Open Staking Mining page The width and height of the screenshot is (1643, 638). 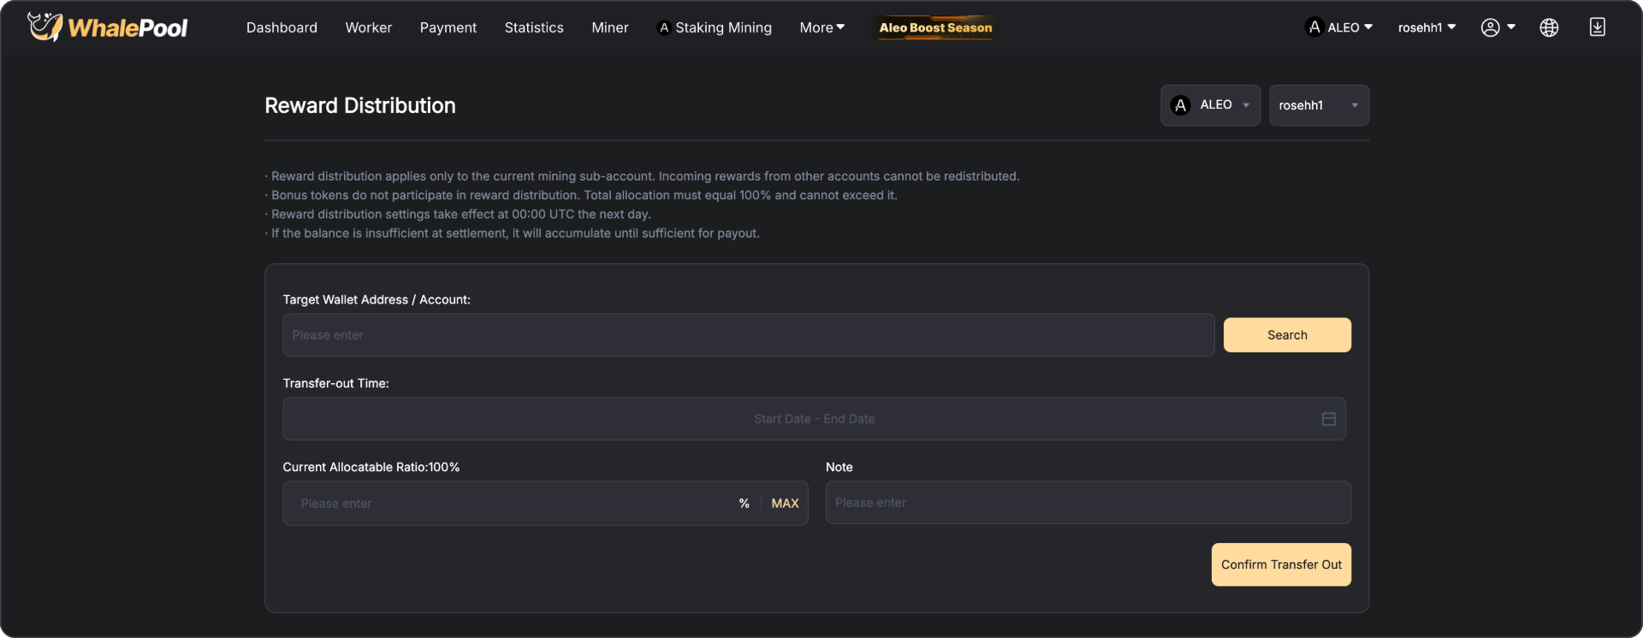[x=715, y=27]
